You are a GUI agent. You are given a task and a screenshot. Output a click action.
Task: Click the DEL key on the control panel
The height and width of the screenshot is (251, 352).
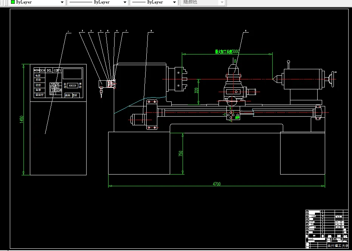49,70
